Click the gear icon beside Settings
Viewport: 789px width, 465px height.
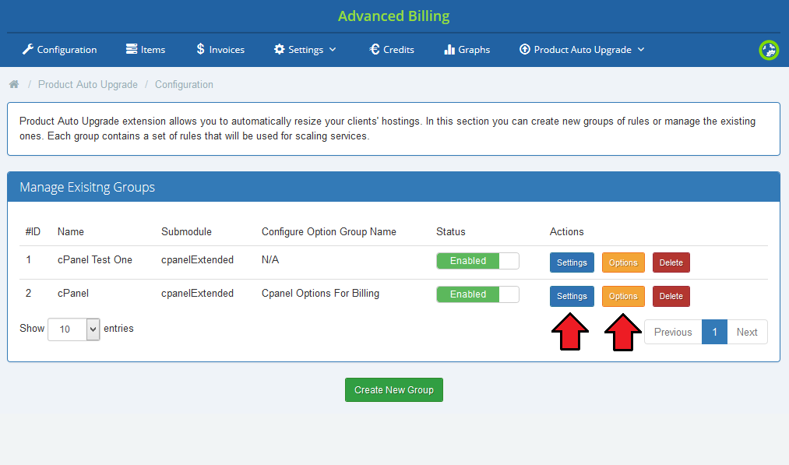click(280, 49)
